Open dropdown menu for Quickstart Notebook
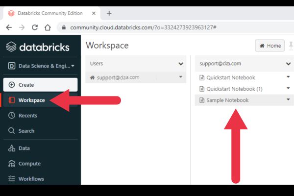The image size is (294, 196). pos(288,77)
